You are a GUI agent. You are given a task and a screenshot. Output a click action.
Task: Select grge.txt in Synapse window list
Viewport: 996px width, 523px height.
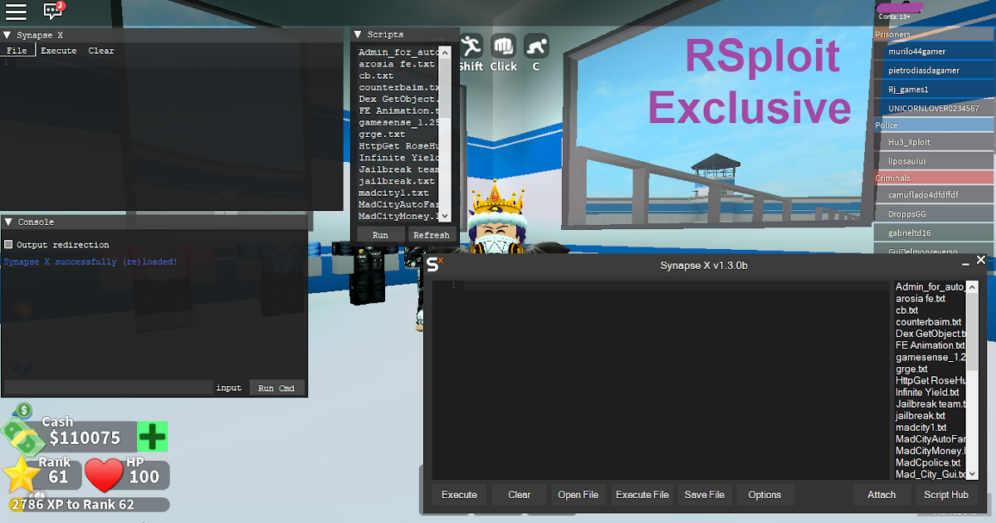pyautogui.click(x=912, y=369)
